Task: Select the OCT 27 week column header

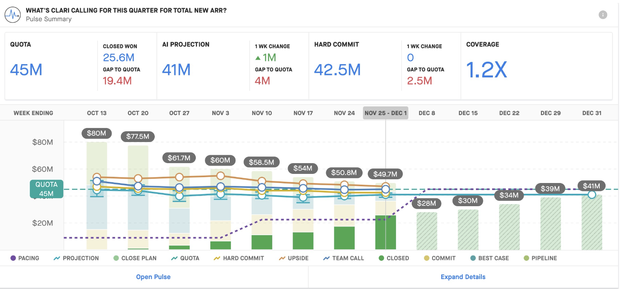Action: tap(179, 113)
